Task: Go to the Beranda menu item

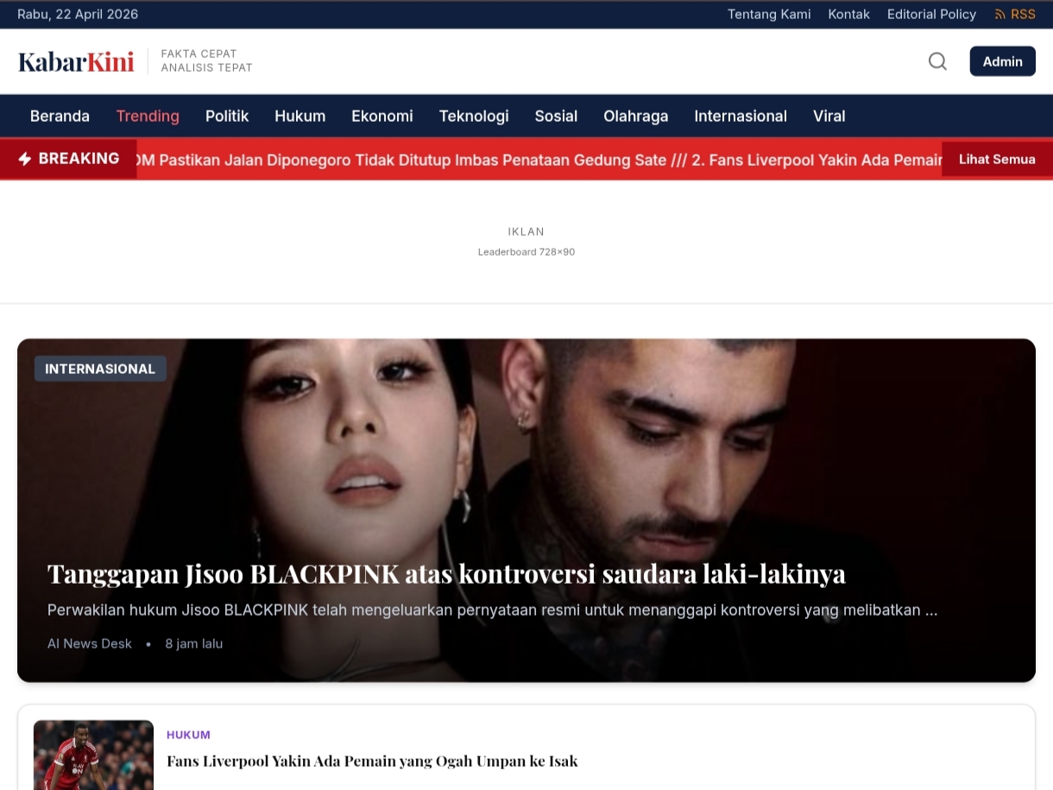Action: click(60, 116)
